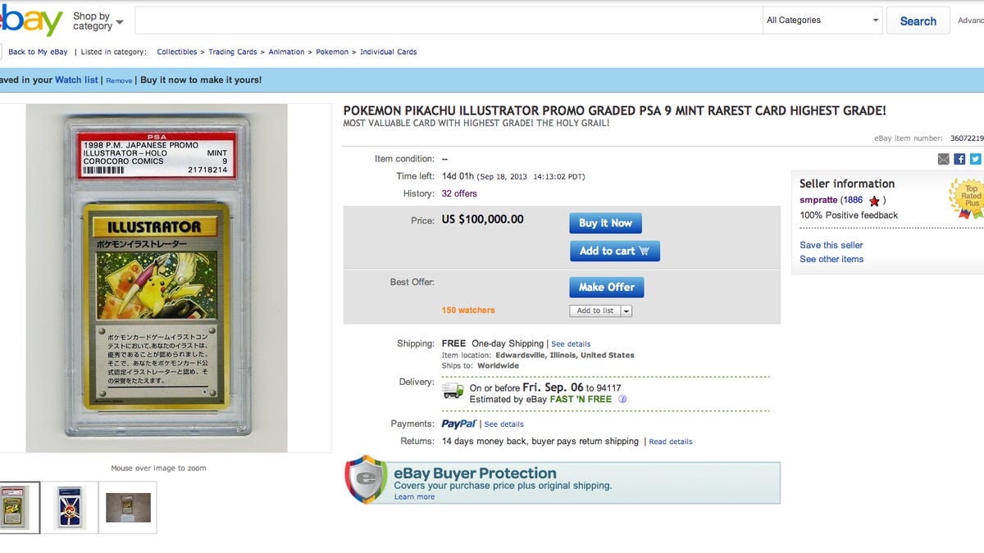The height and width of the screenshot is (553, 984).
Task: Click the seller's red feedback star
Action: click(874, 201)
